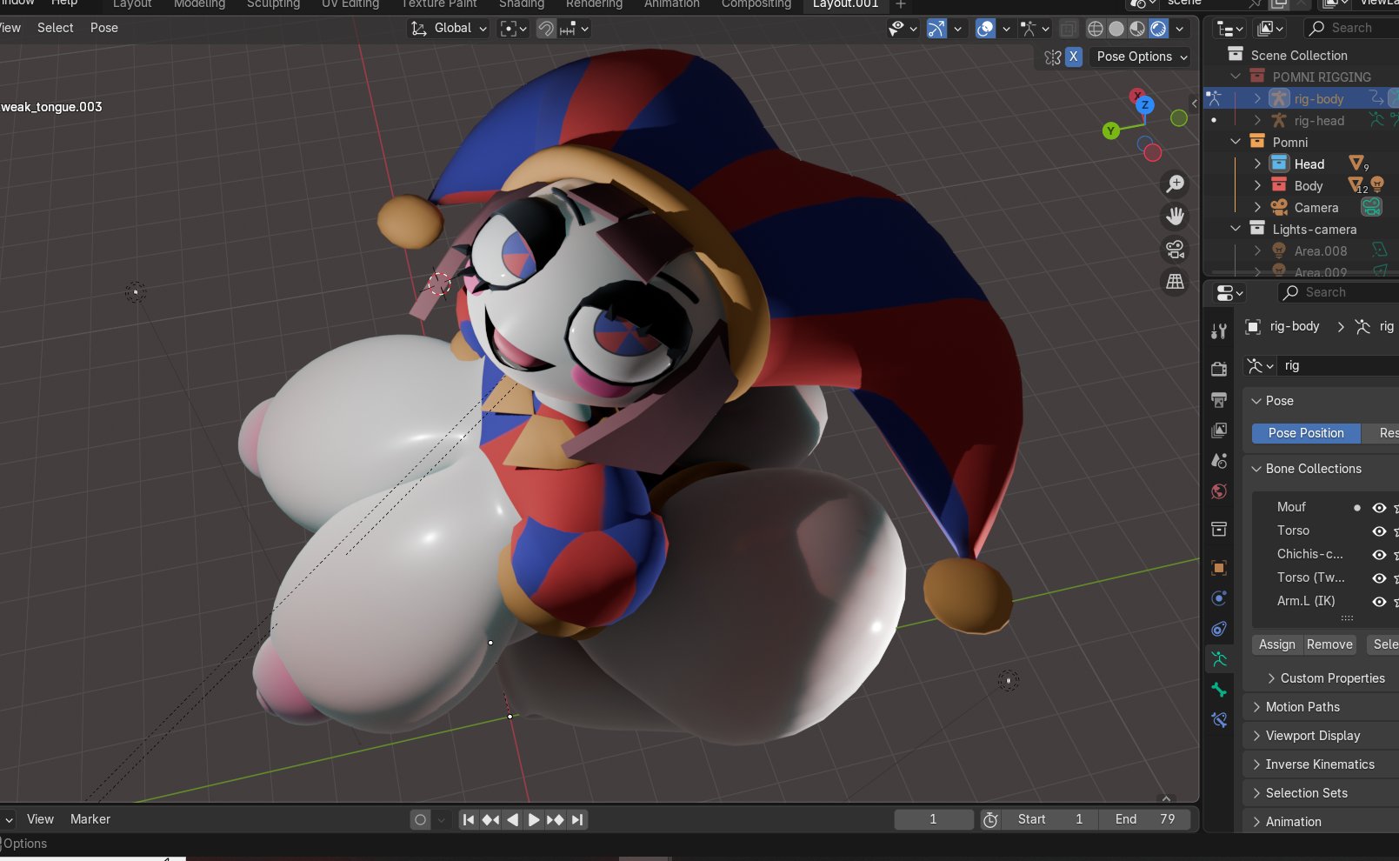Viewport: 1399px width, 861px height.
Task: Select wireframe viewport shading
Action: coord(1096,29)
